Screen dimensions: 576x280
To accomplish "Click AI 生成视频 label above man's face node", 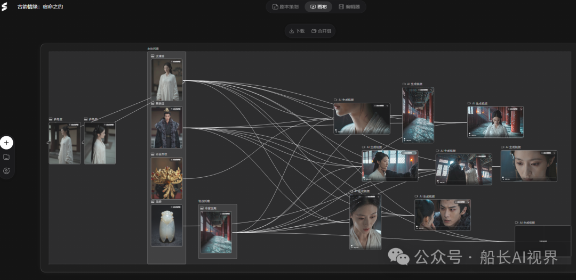I will [428, 196].
